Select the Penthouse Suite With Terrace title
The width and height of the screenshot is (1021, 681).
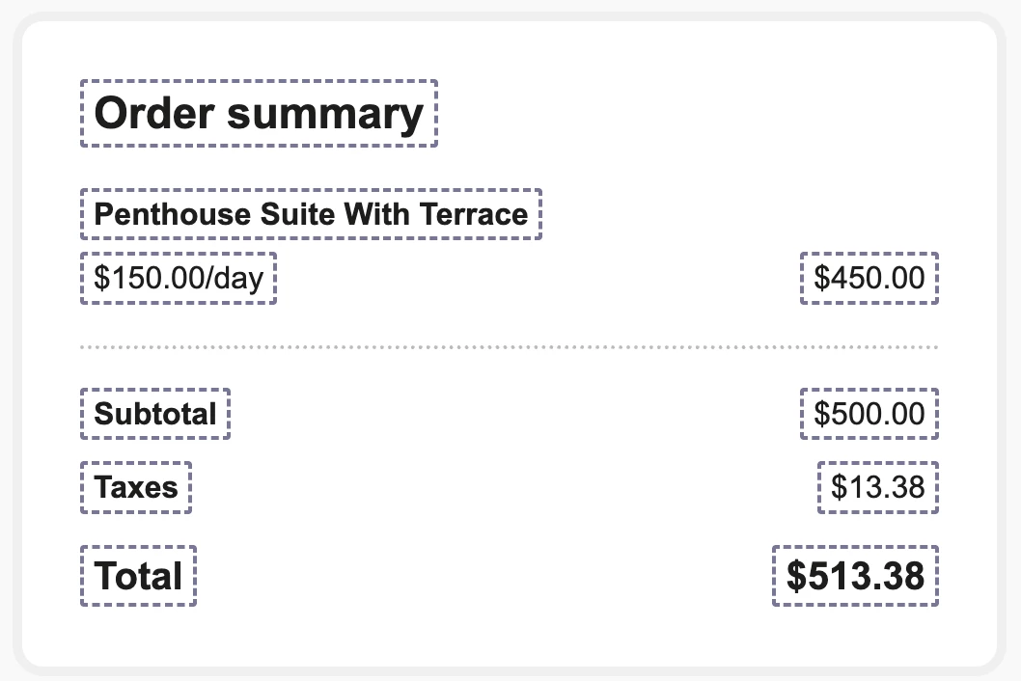(x=311, y=214)
